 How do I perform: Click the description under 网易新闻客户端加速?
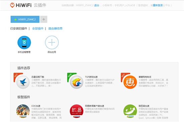coord(100,110)
